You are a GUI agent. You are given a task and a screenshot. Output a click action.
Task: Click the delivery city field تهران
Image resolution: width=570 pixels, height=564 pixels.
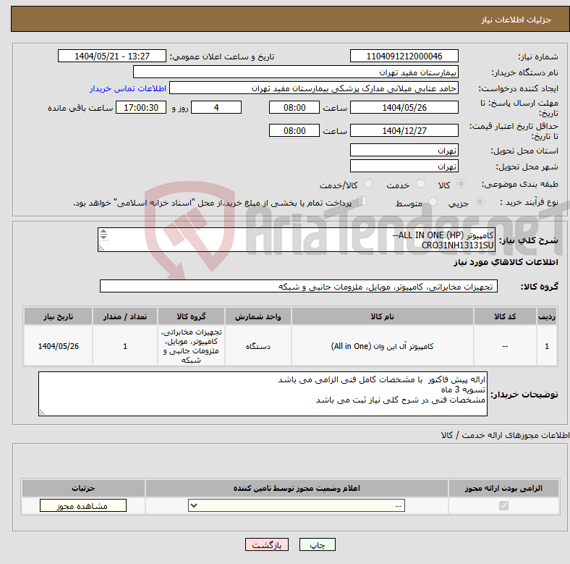[x=404, y=167]
